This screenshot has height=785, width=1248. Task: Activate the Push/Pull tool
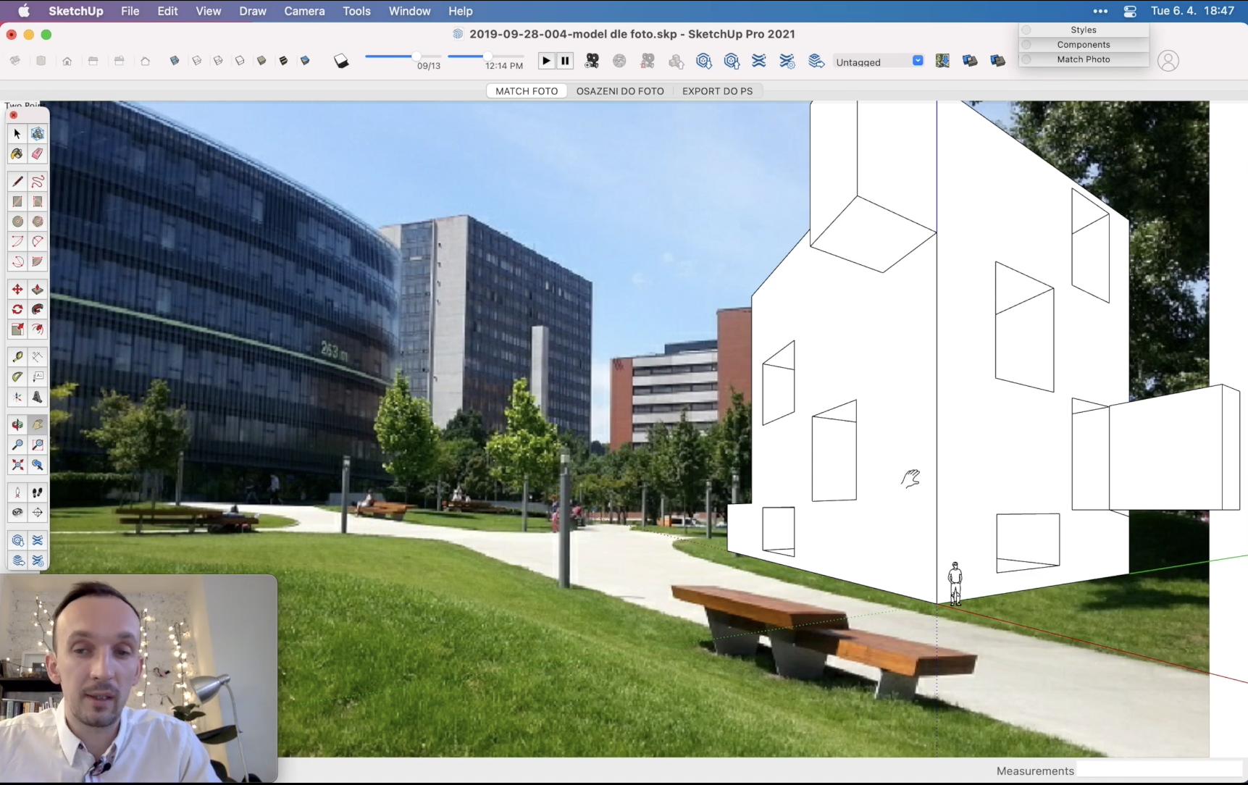38,290
